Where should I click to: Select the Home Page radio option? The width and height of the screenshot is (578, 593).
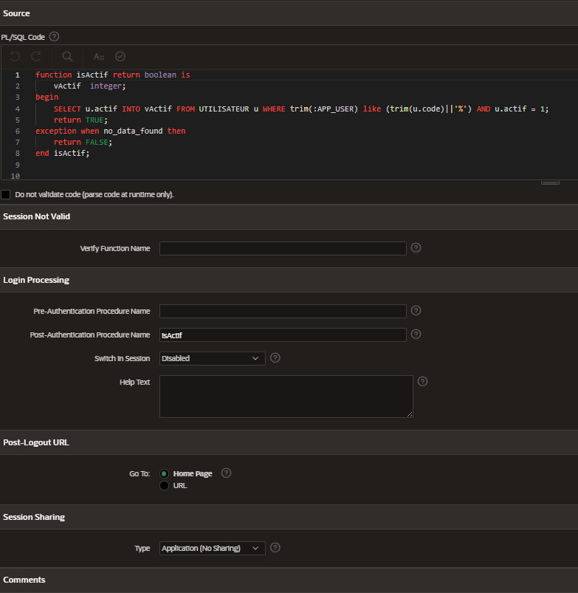pyautogui.click(x=164, y=473)
